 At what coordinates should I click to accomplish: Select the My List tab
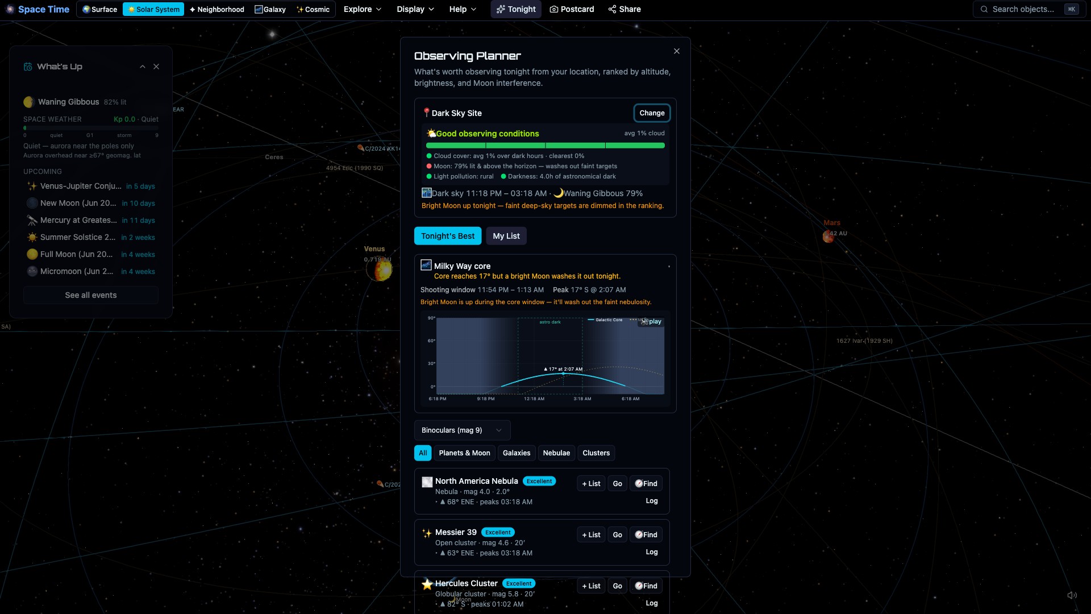click(x=506, y=236)
